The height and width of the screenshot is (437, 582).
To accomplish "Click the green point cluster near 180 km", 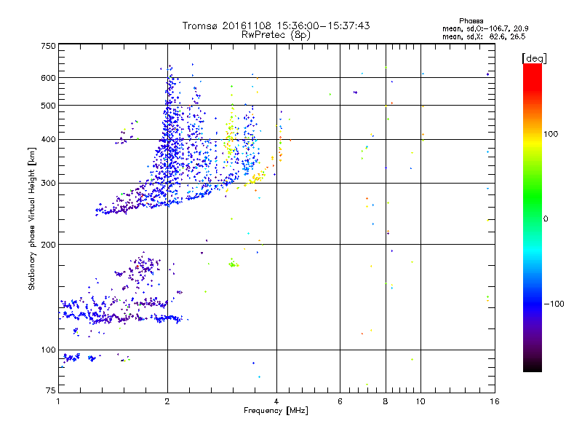I will pos(233,264).
